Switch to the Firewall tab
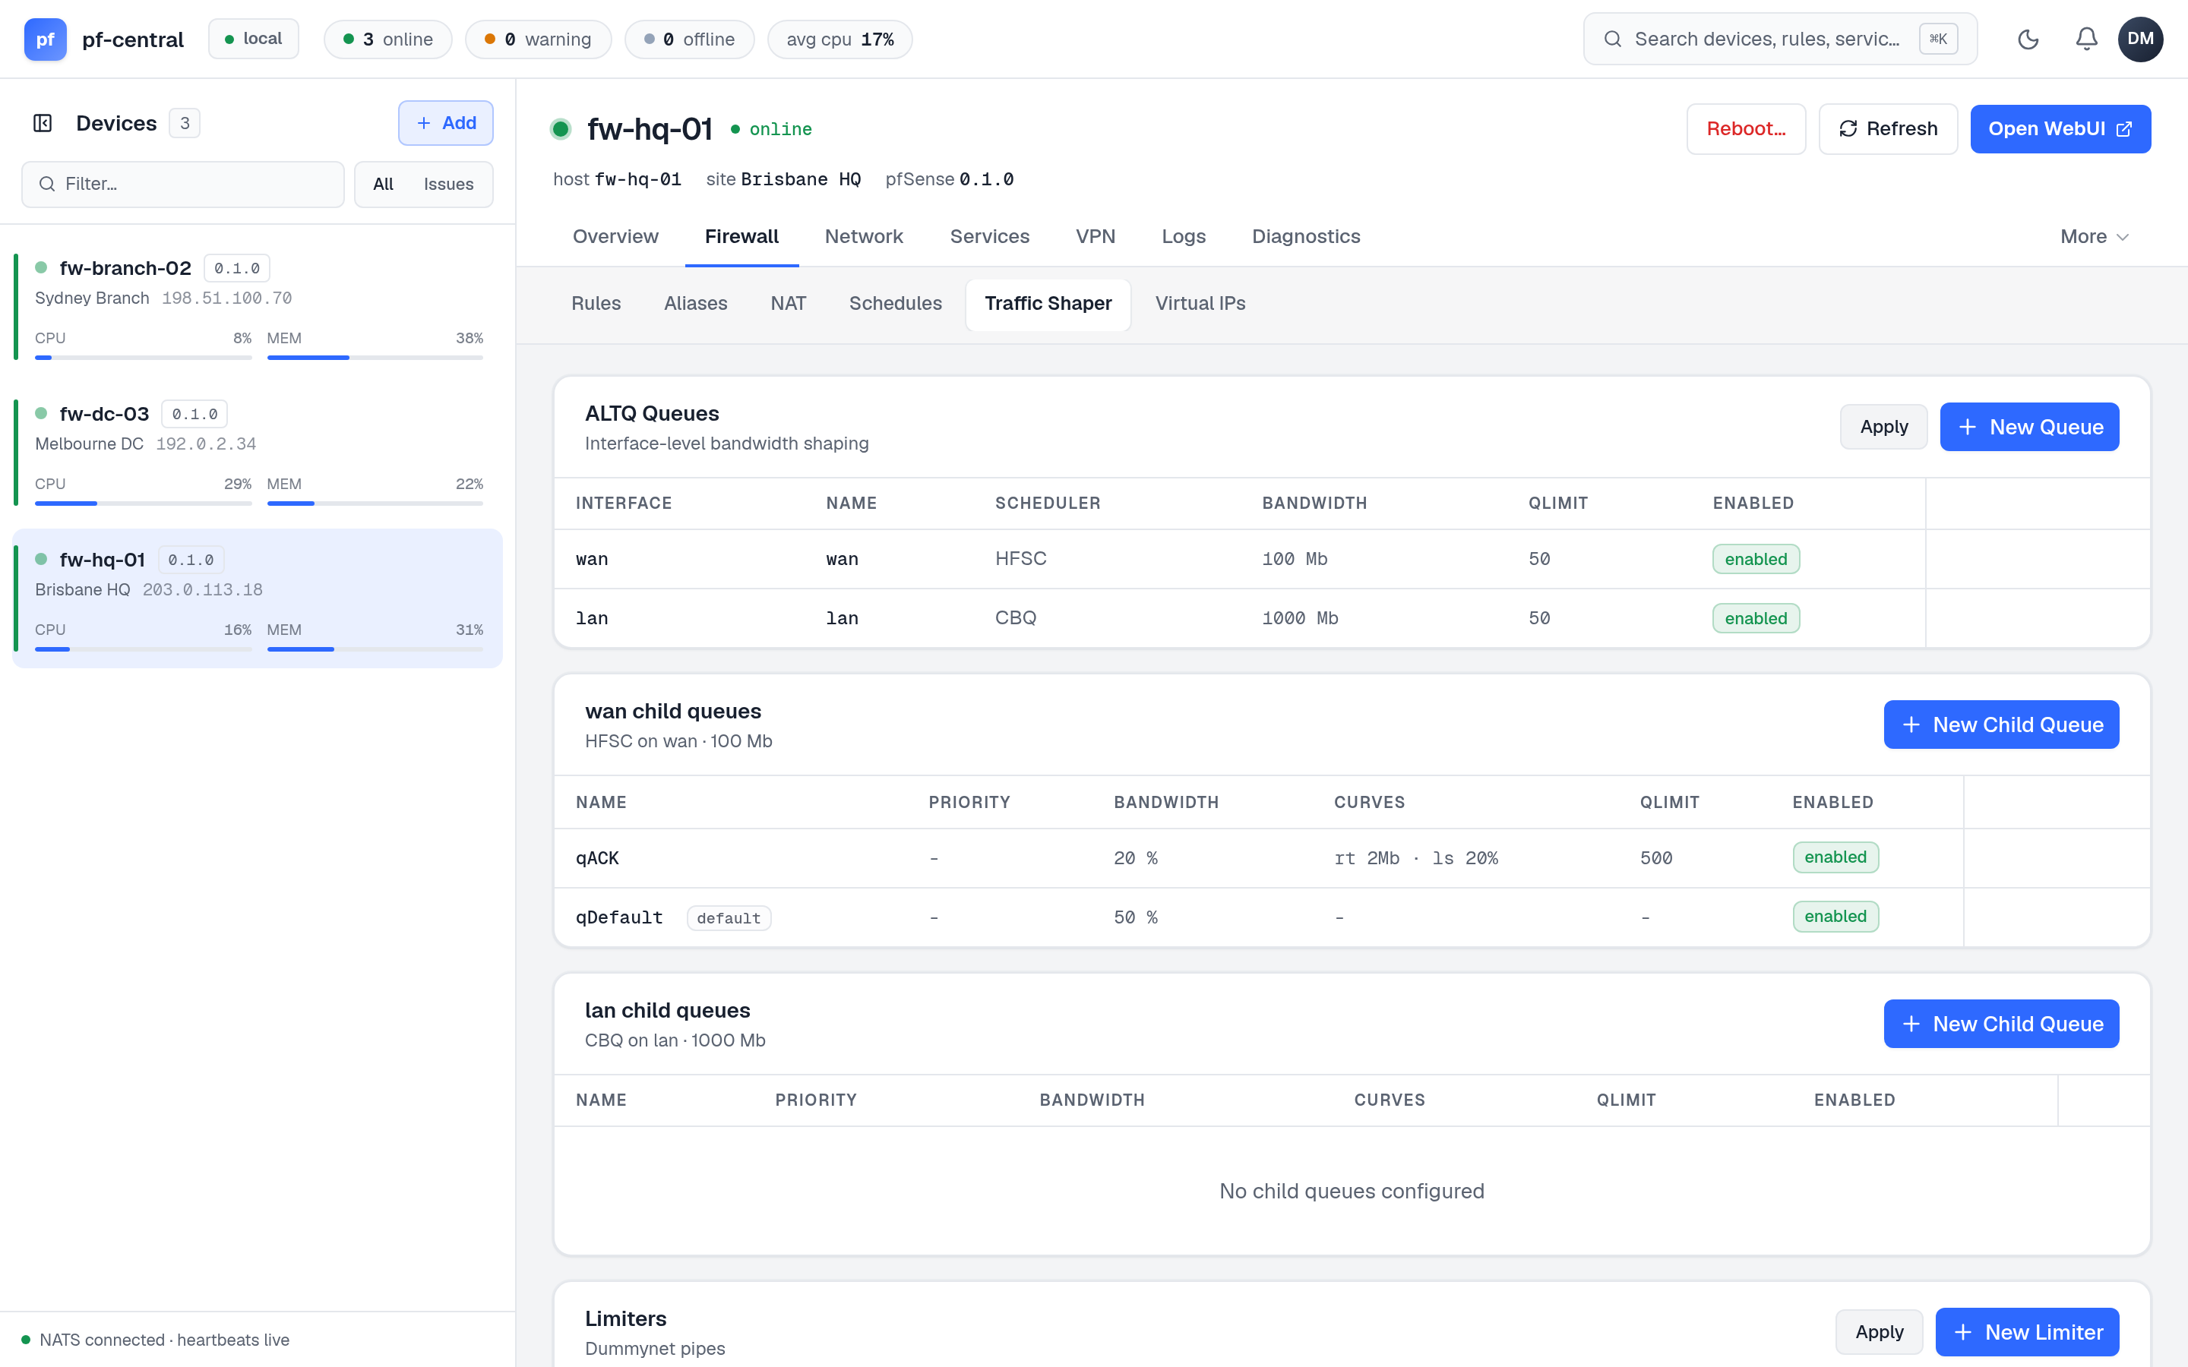Viewport: 2188px width, 1367px height. (x=741, y=237)
